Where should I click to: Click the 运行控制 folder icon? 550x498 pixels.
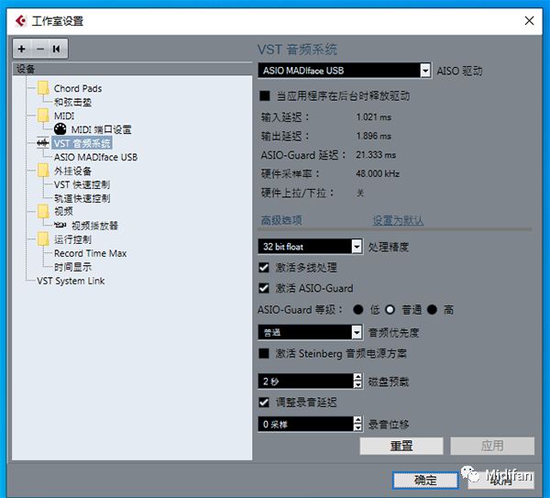[x=43, y=239]
